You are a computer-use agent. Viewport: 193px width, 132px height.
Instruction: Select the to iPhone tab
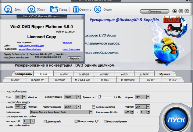click(60, 80)
